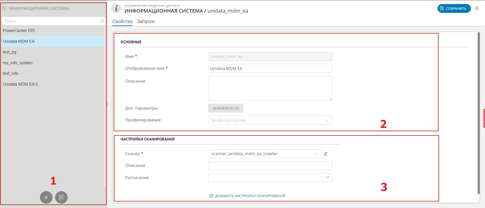This screenshot has width=485, height=208.
Task: Select test_info in the systems list
Action: click(53, 73)
